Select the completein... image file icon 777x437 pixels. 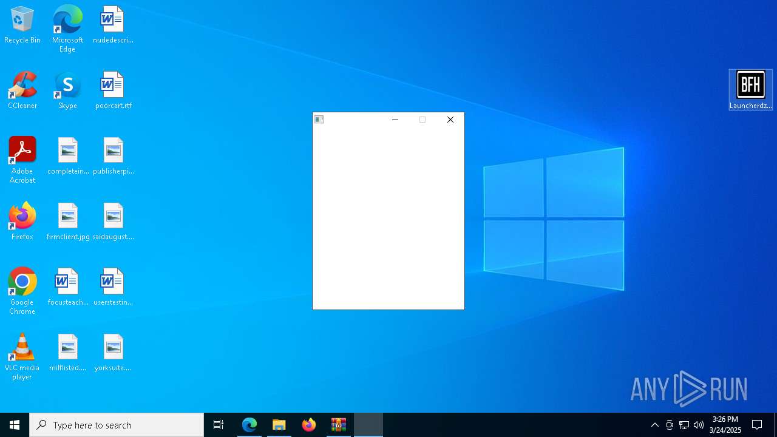(68, 156)
